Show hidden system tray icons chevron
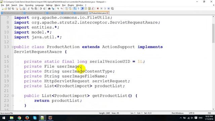The image size is (215, 121). 181,118
